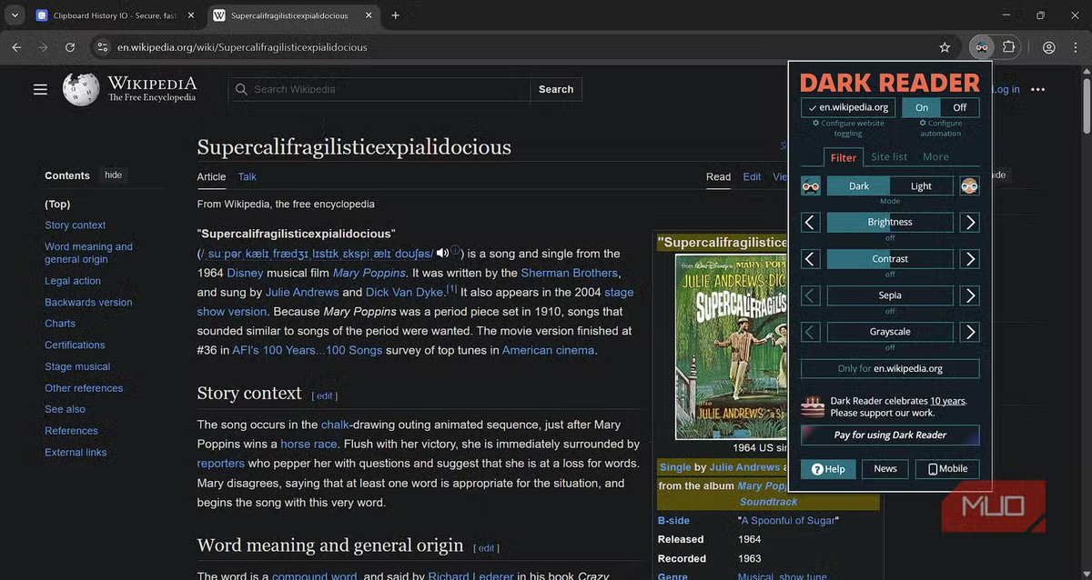This screenshot has width=1092, height=580.
Task: Click the Sepia slider bar
Action: [890, 295]
